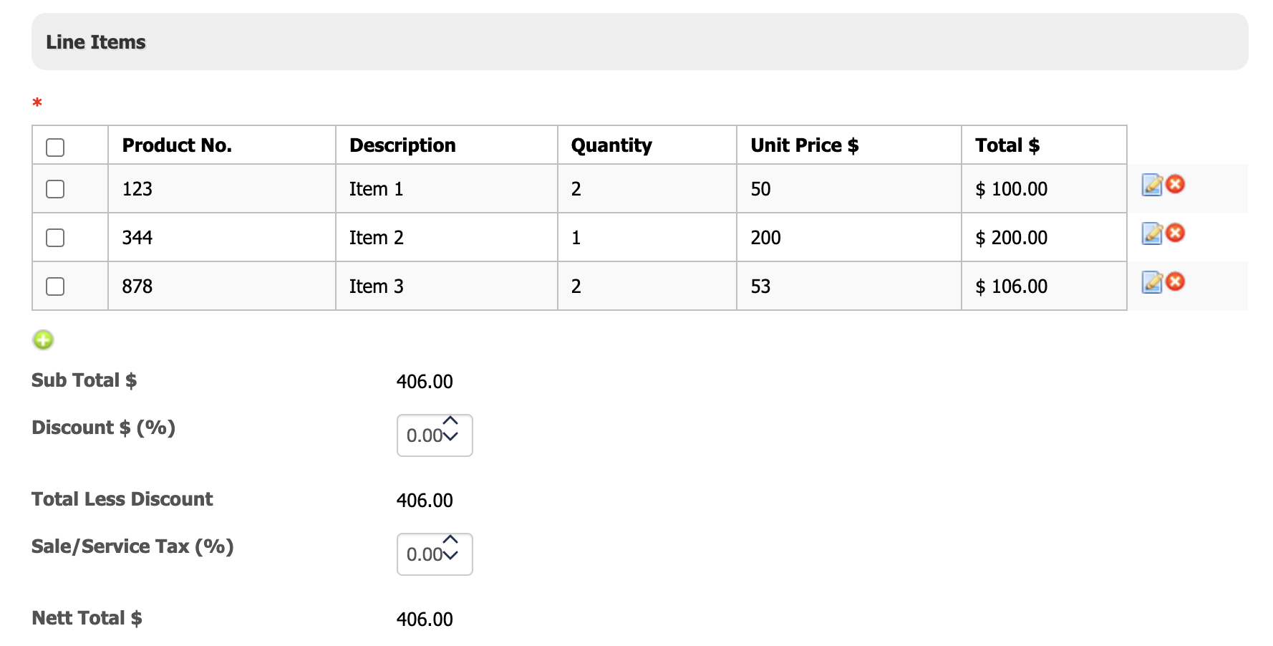1273x646 pixels.
Task: Edit the Item 1 line row
Action: 1151,185
